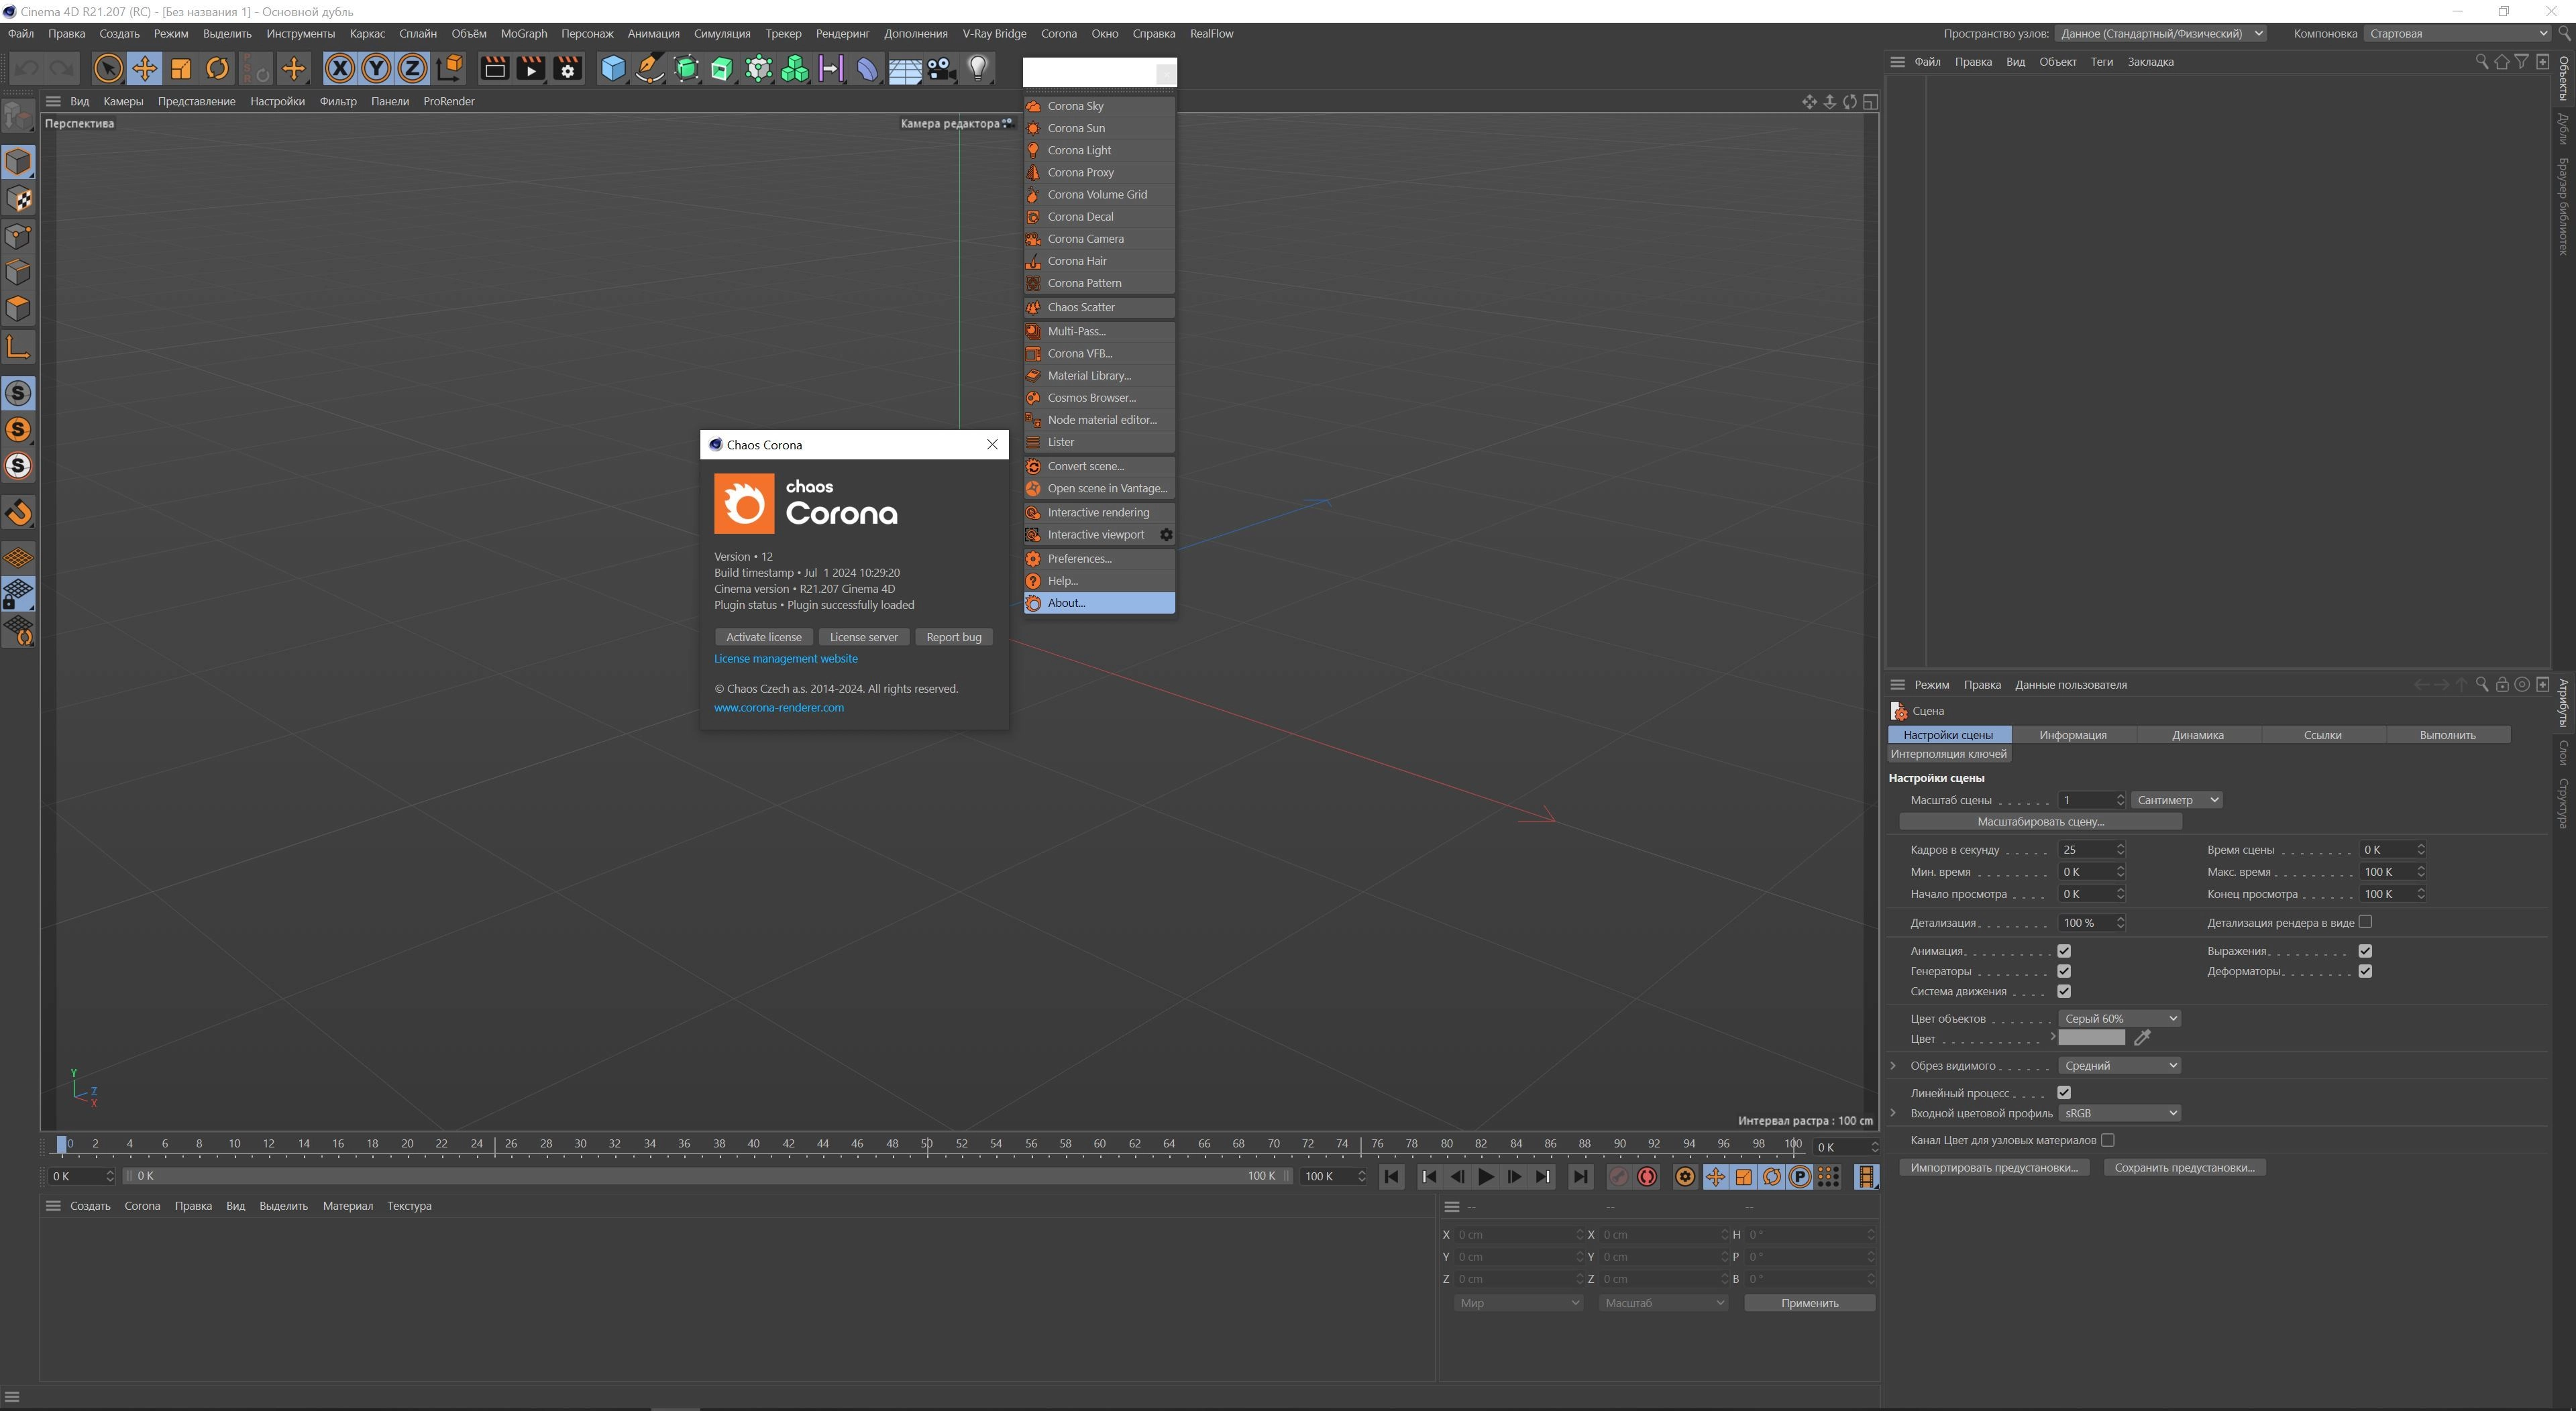Choose Corona Light from the Corona menu
The height and width of the screenshot is (1411, 2576).
point(1099,150)
